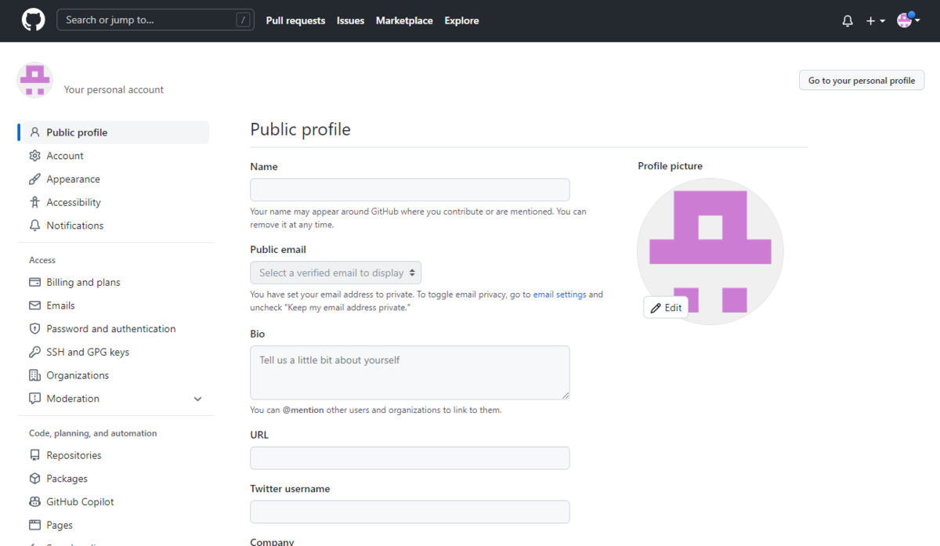The height and width of the screenshot is (546, 940).
Task: Click the Billing and plans card icon
Action: click(x=34, y=282)
